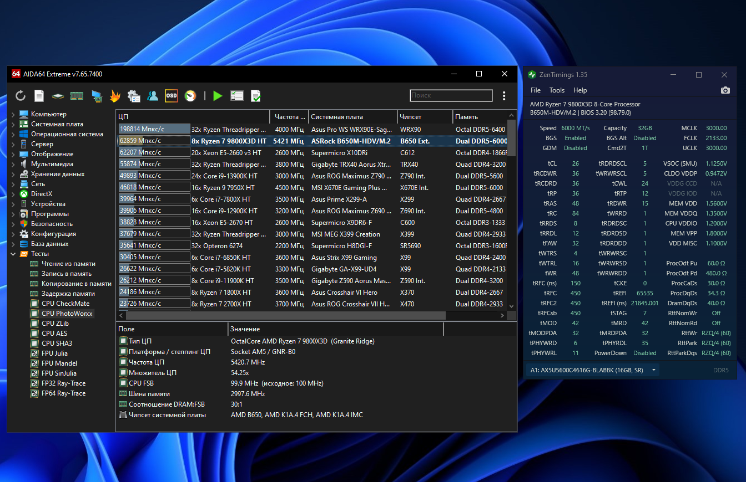Open the flame stability test icon

click(x=115, y=96)
